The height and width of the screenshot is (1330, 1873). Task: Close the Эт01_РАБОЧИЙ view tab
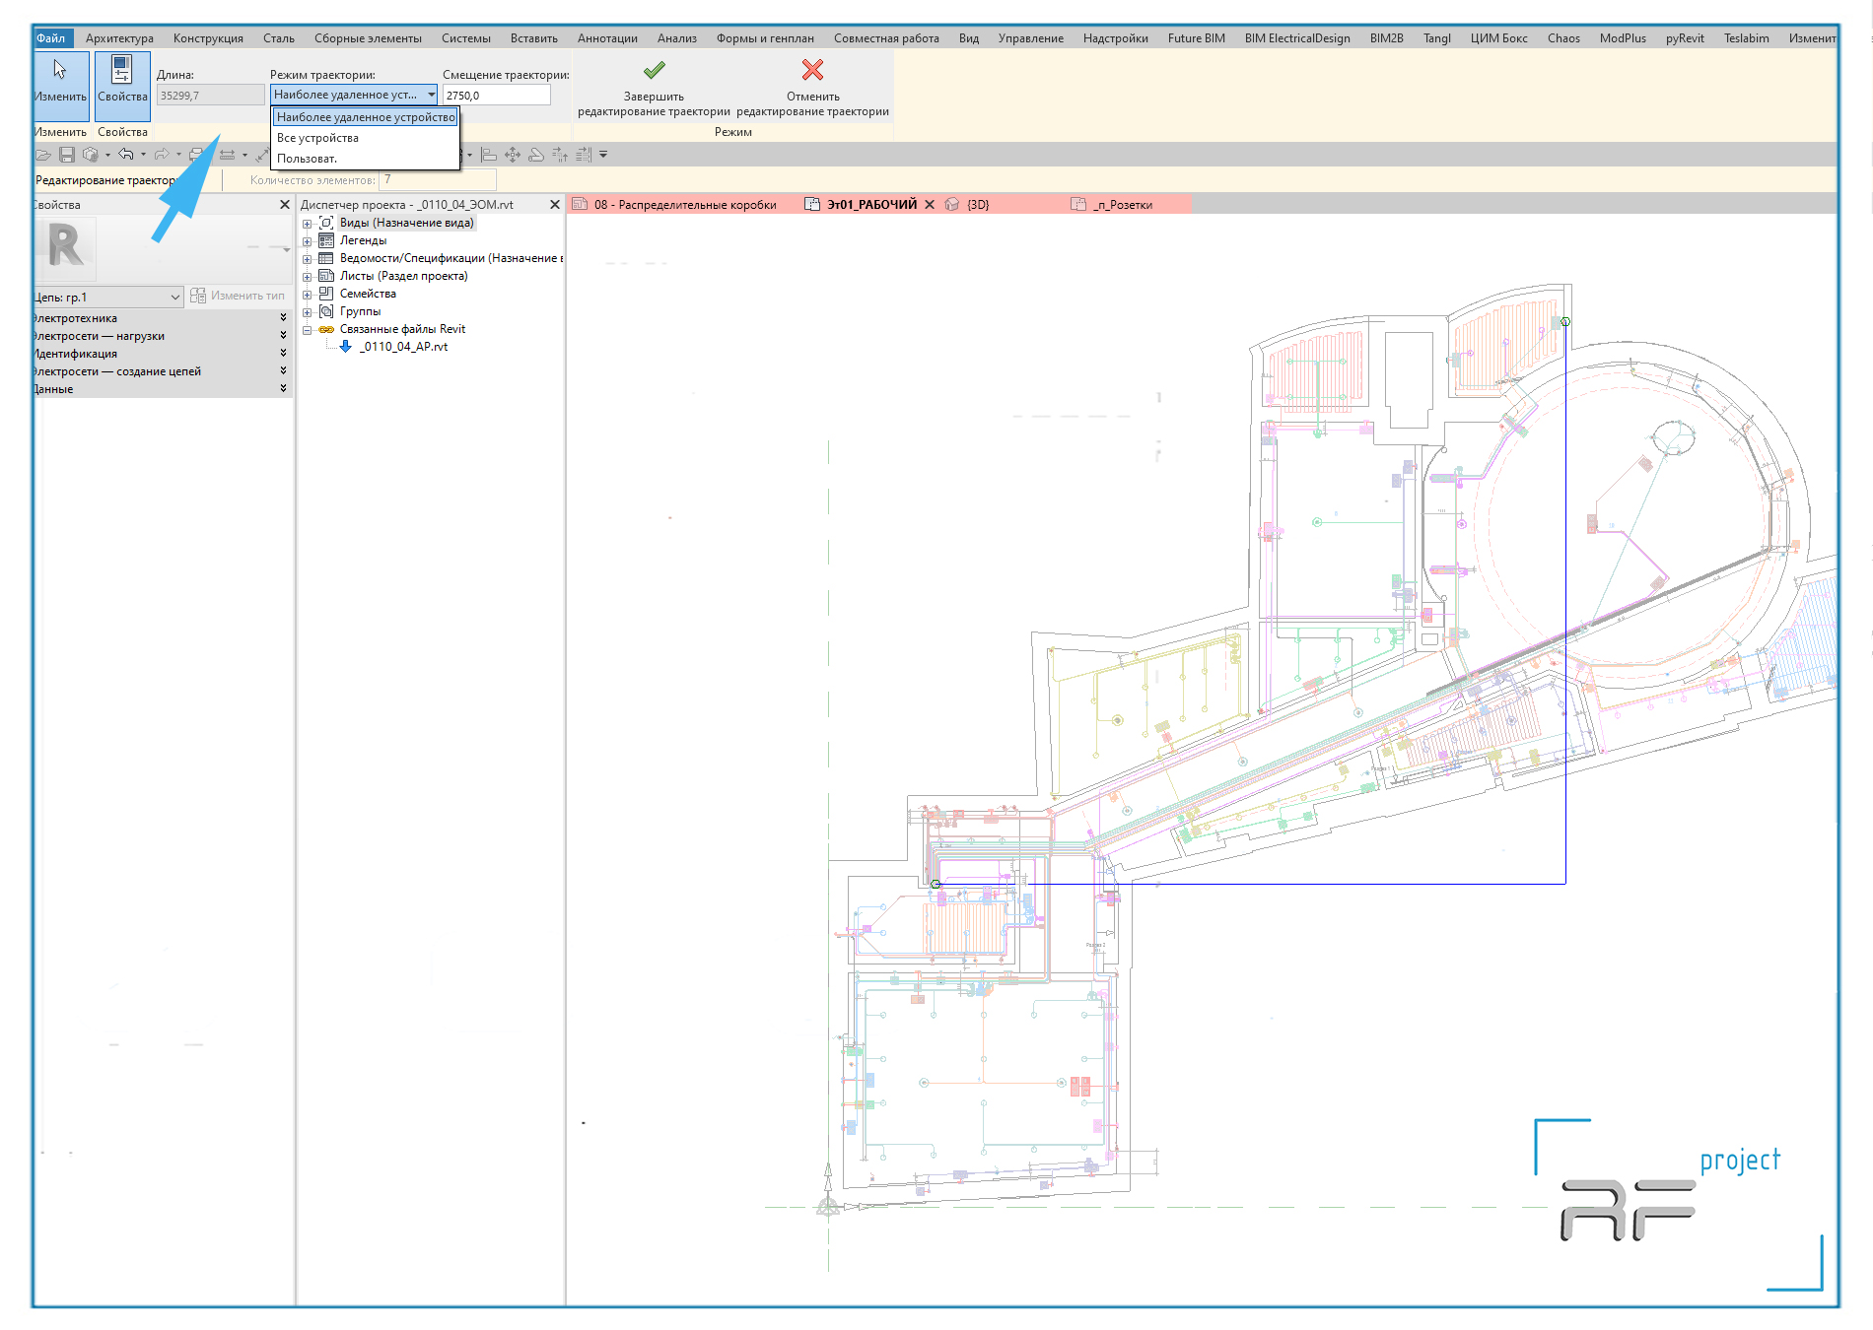930,205
